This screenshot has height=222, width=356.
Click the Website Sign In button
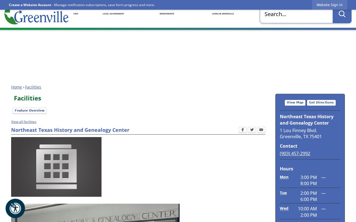pyautogui.click(x=330, y=5)
